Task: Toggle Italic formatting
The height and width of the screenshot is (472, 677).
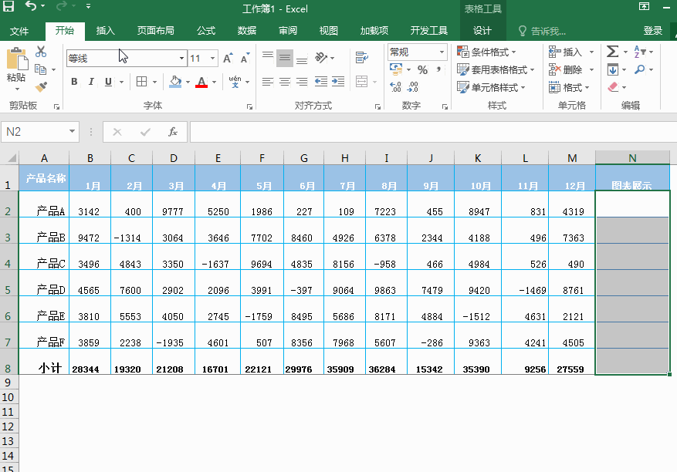Action: pos(91,82)
